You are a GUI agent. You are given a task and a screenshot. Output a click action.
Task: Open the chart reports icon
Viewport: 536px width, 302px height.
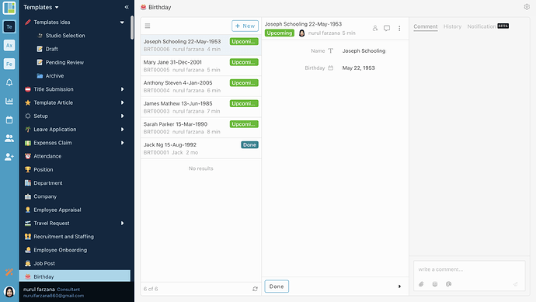(9, 101)
